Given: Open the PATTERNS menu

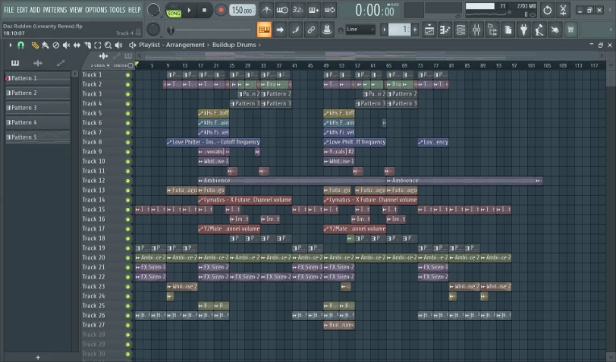Looking at the screenshot, I should point(55,10).
